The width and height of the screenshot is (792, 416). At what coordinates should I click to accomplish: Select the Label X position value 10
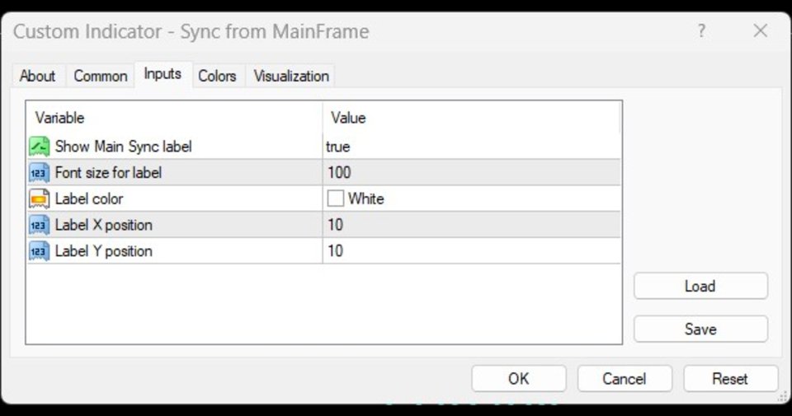tap(471, 225)
